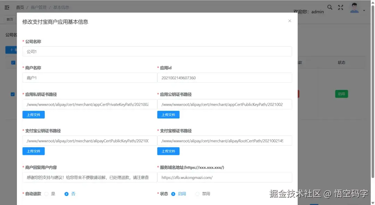Click the page vertical scrollbar

(x=373, y=91)
